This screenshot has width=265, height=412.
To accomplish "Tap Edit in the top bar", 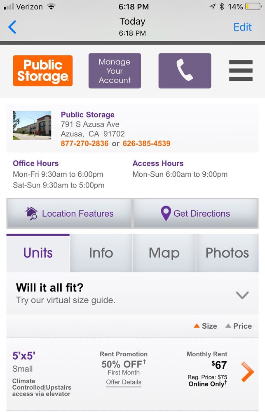I will [242, 27].
